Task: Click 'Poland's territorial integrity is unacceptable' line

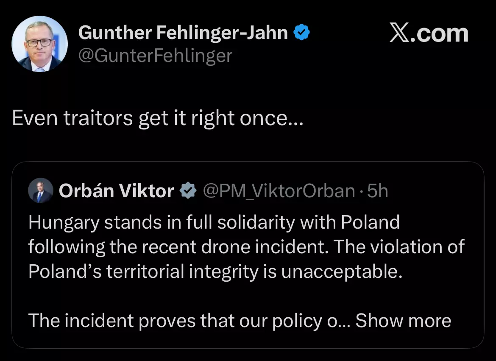Action: click(215, 271)
